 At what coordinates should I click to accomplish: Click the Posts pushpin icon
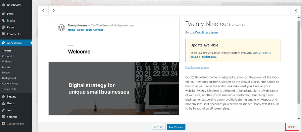click(x=3, y=14)
